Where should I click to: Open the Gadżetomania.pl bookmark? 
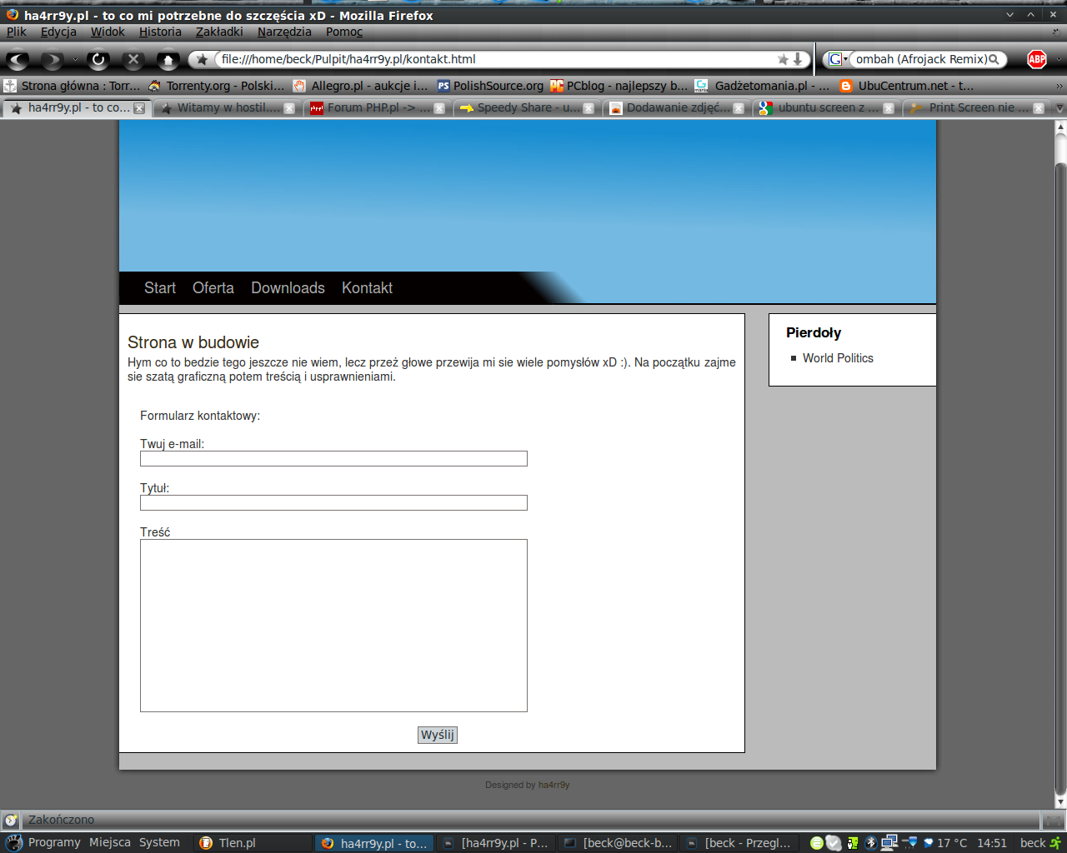coord(762,86)
